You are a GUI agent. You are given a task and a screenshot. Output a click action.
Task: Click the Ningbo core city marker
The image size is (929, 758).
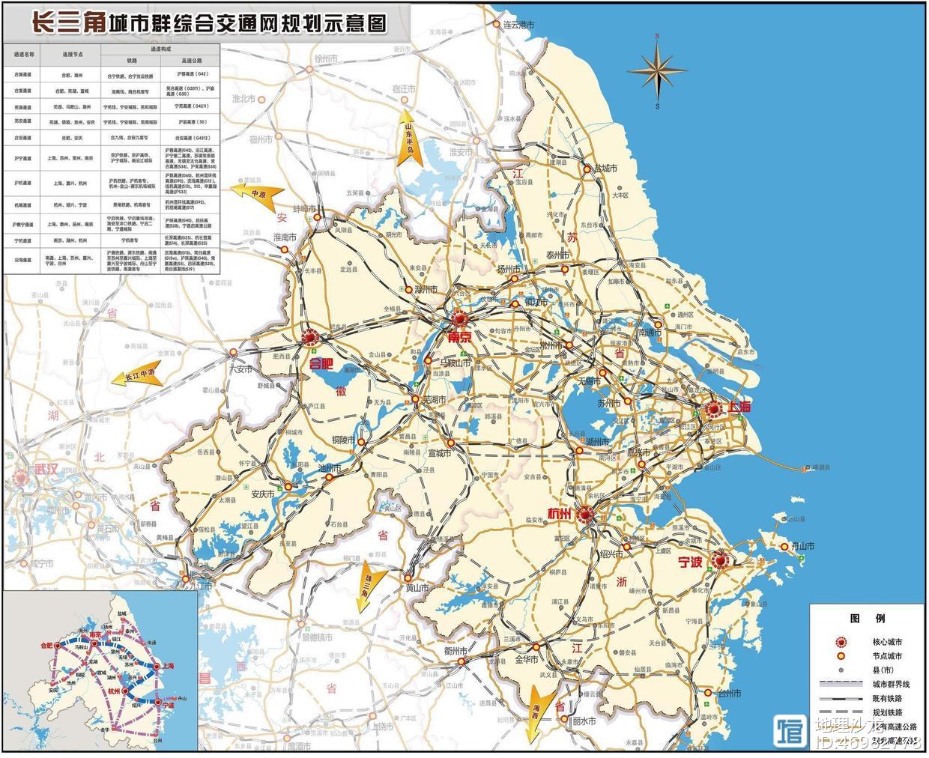click(721, 559)
